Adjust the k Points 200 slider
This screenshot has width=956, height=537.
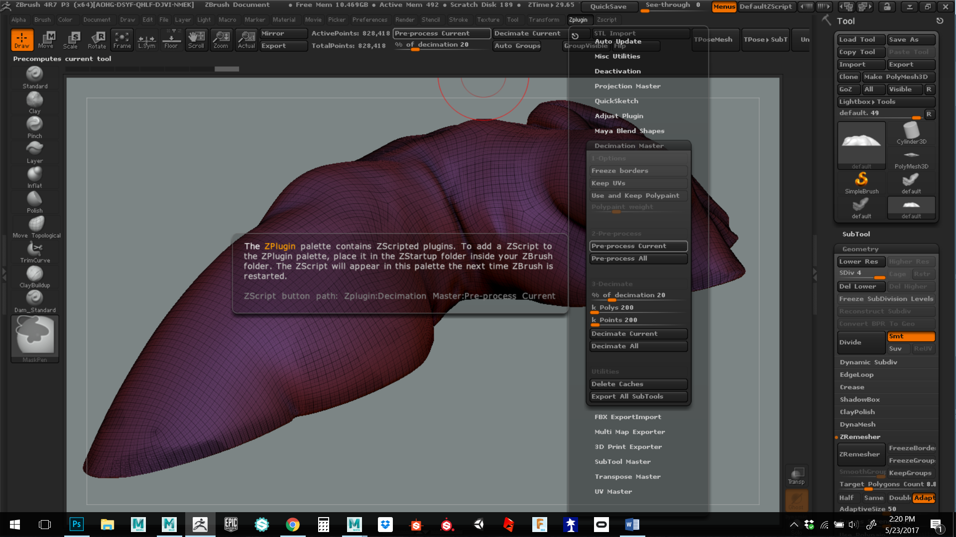coord(638,321)
